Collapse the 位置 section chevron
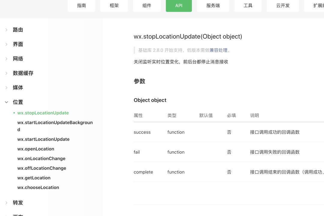 (6, 102)
